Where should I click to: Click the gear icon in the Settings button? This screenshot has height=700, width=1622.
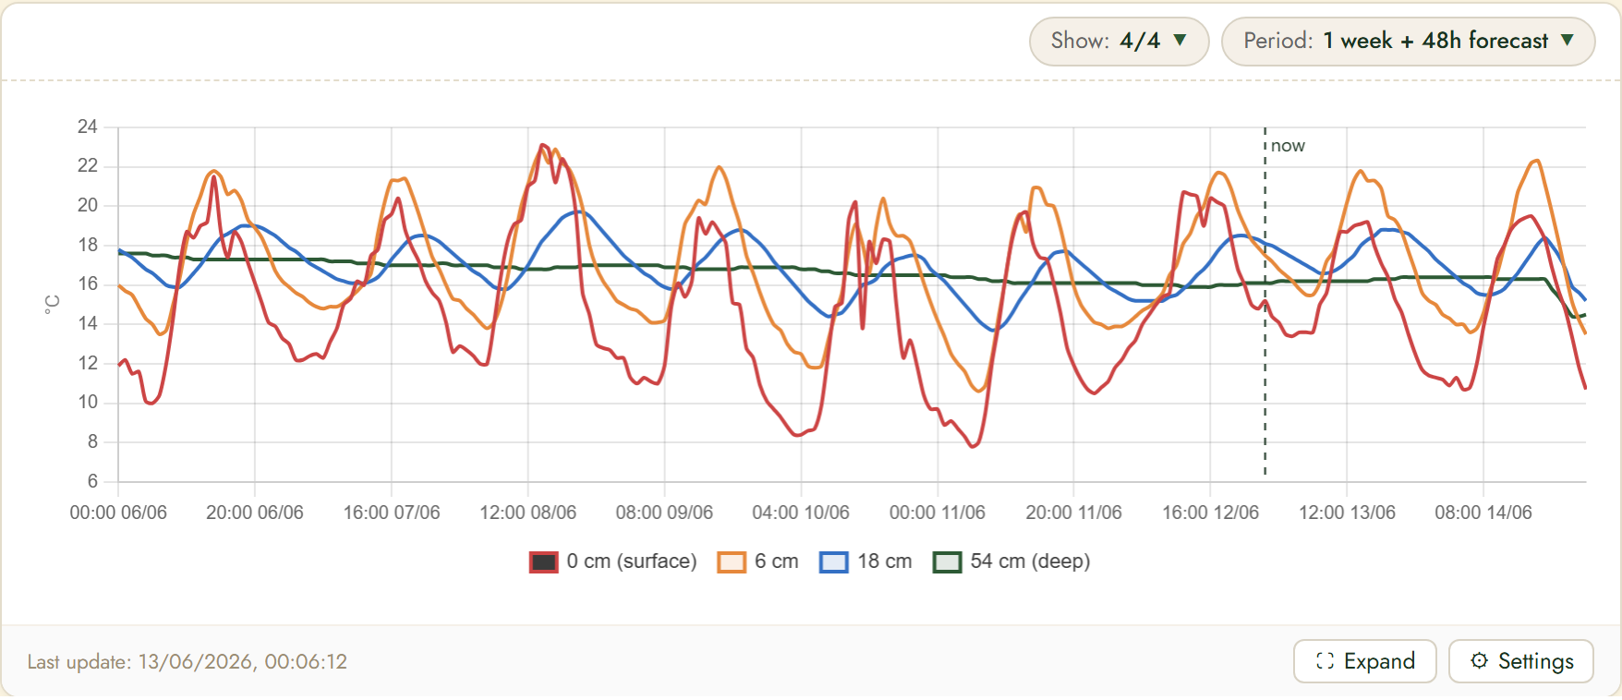1479,661
